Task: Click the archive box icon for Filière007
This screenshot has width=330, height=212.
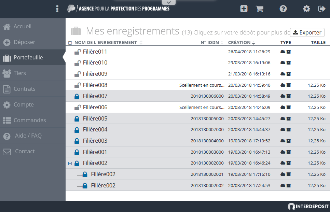Action: (289, 96)
